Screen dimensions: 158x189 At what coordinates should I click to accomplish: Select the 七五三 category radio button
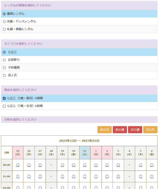(4, 52)
